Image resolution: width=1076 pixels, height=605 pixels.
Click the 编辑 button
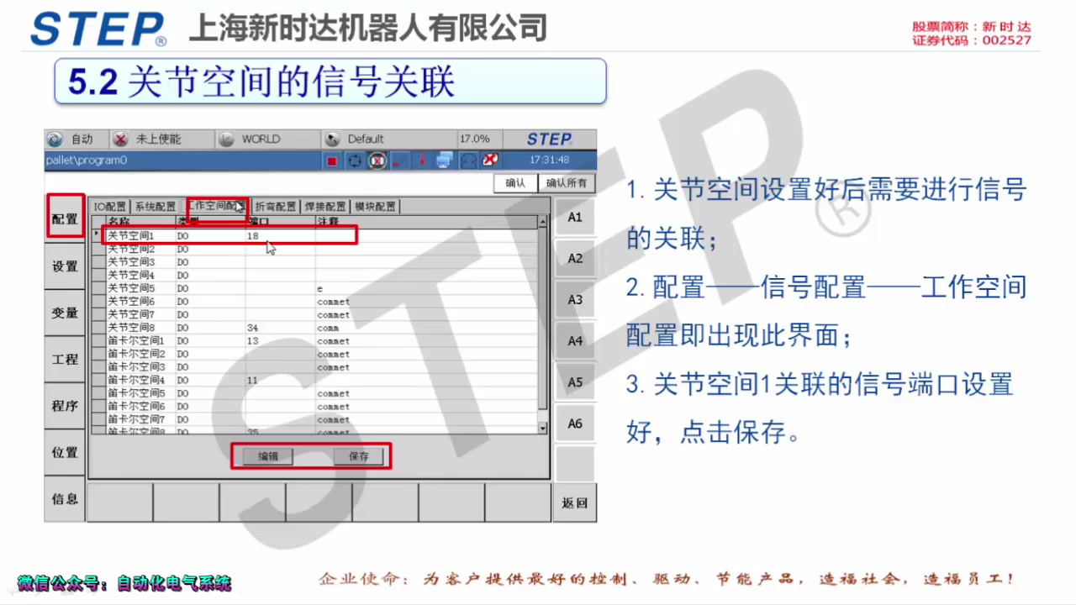[x=267, y=456]
